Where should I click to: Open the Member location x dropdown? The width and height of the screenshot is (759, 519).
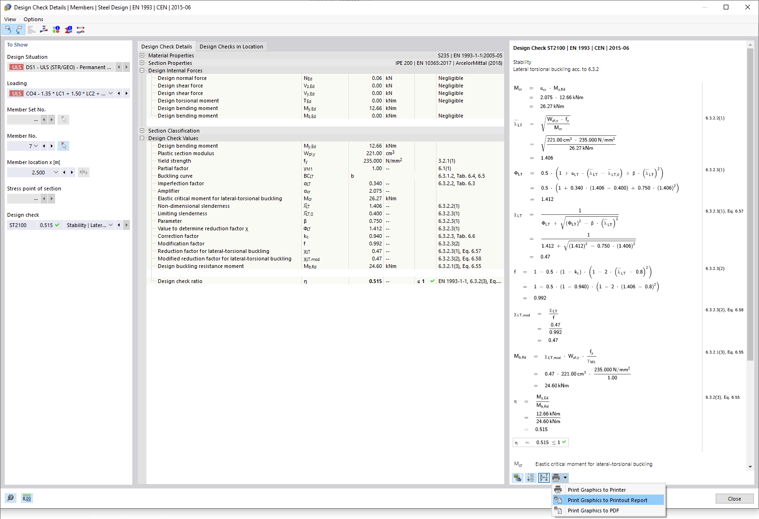(56, 172)
